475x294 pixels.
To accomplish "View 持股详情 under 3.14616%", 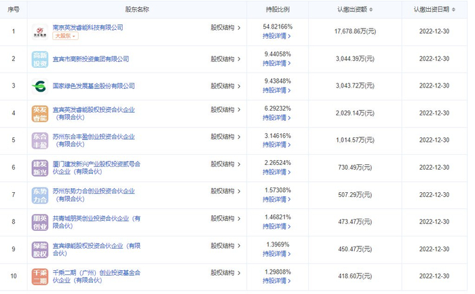I will tap(277, 145).
